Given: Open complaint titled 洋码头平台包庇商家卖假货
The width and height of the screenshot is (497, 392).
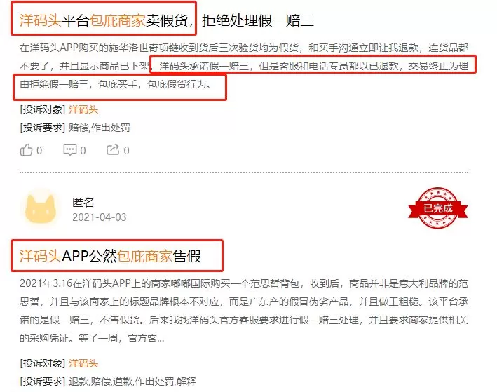Looking at the screenshot, I should (x=166, y=20).
